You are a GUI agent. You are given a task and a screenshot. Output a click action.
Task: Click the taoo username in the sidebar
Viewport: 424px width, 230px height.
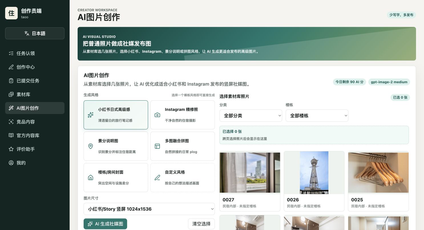tap(25, 17)
